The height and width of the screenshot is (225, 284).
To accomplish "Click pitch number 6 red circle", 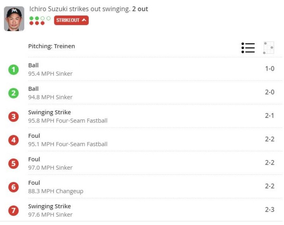I will click(x=14, y=187).
